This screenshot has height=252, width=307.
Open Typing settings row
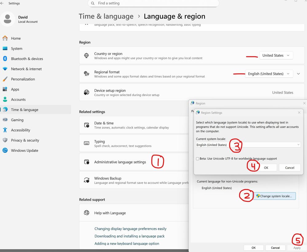tap(134, 143)
